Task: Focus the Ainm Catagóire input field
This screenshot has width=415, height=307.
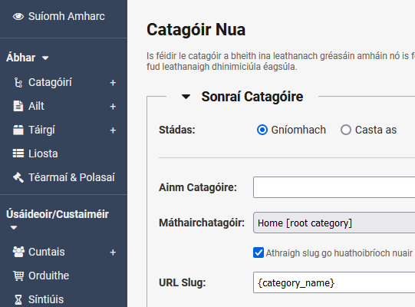Action: pyautogui.click(x=334, y=187)
